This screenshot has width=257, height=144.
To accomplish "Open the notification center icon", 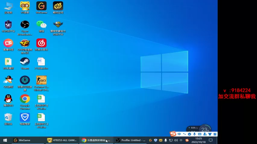I will [211, 140].
